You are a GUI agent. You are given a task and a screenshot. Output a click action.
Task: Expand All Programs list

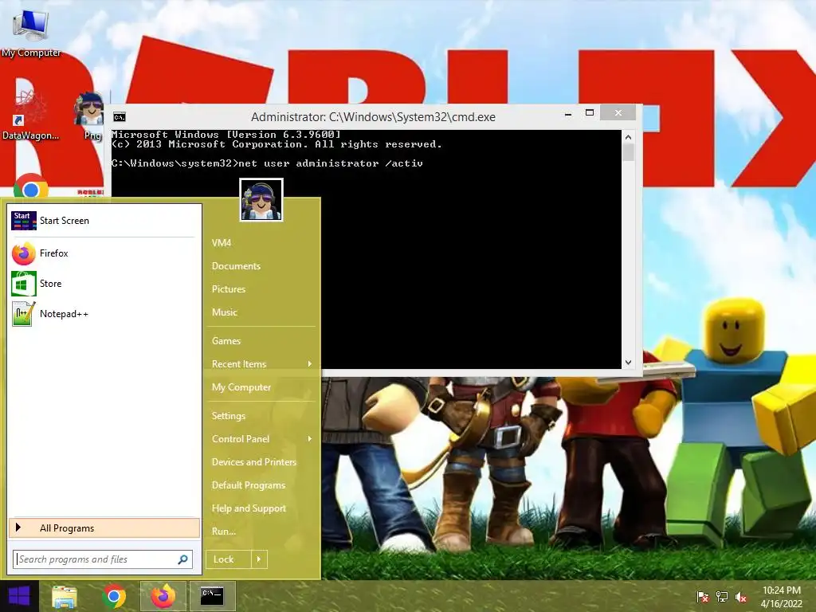coord(104,528)
